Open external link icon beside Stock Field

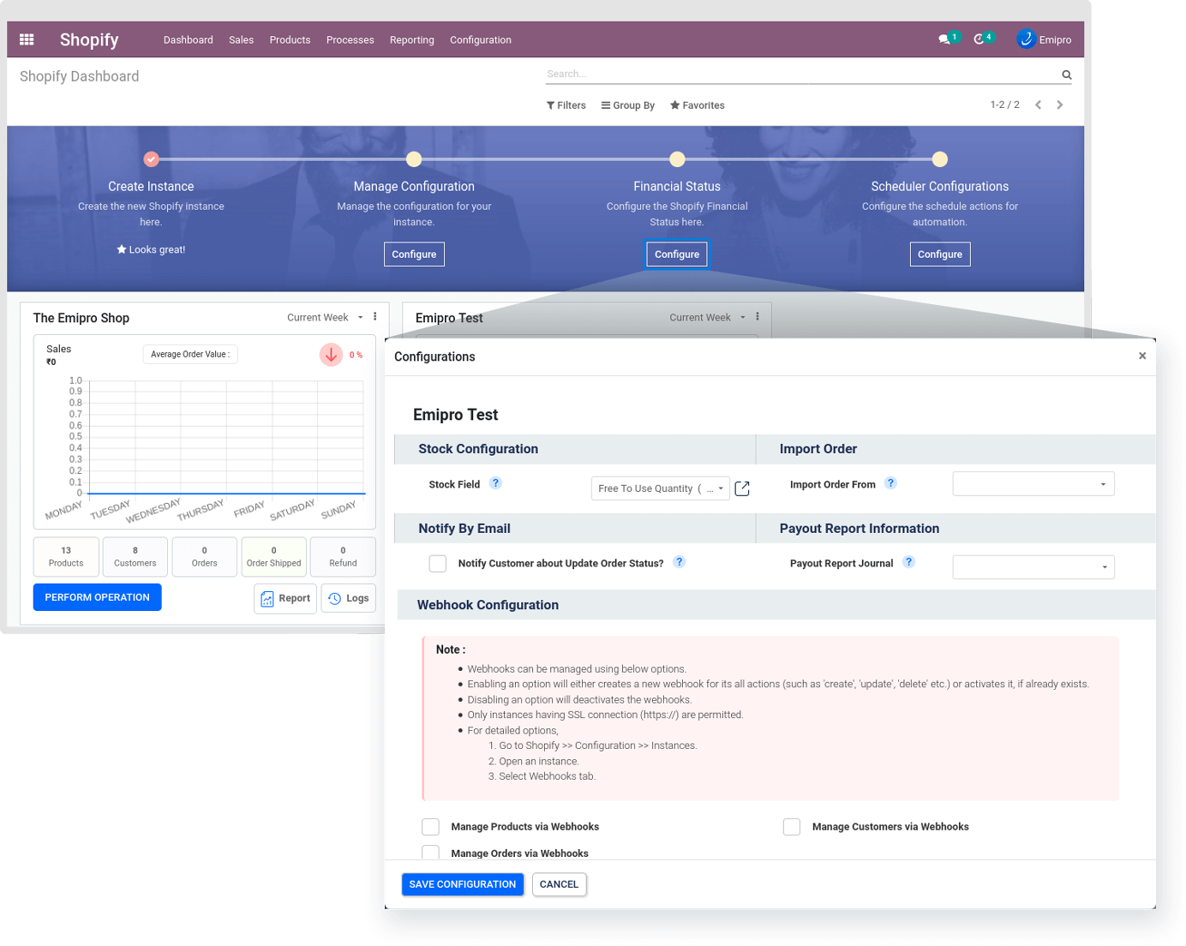(742, 488)
